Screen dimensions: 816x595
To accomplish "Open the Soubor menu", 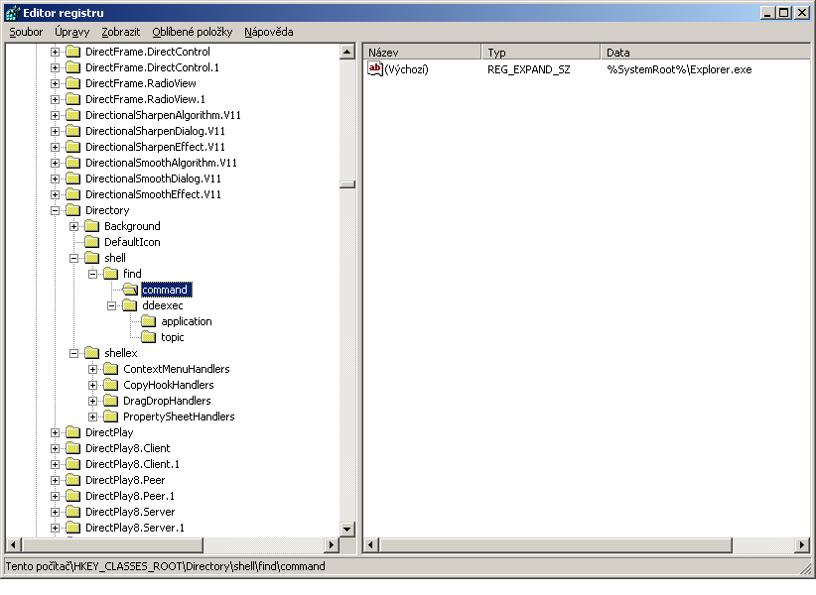I will point(26,32).
